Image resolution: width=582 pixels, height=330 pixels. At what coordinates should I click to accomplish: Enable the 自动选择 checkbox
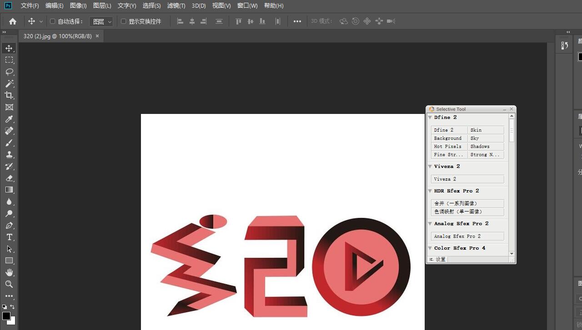point(52,21)
